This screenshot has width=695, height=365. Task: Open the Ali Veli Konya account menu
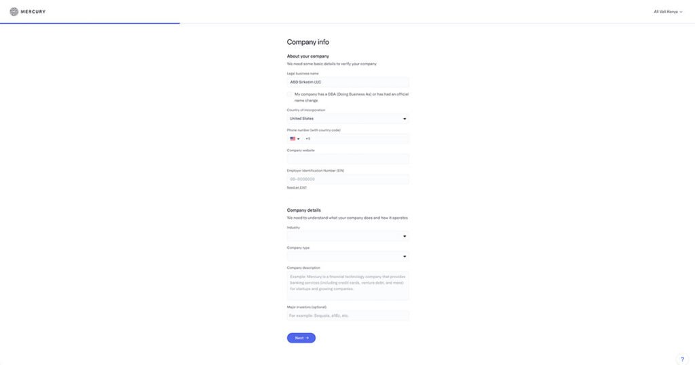pyautogui.click(x=668, y=12)
